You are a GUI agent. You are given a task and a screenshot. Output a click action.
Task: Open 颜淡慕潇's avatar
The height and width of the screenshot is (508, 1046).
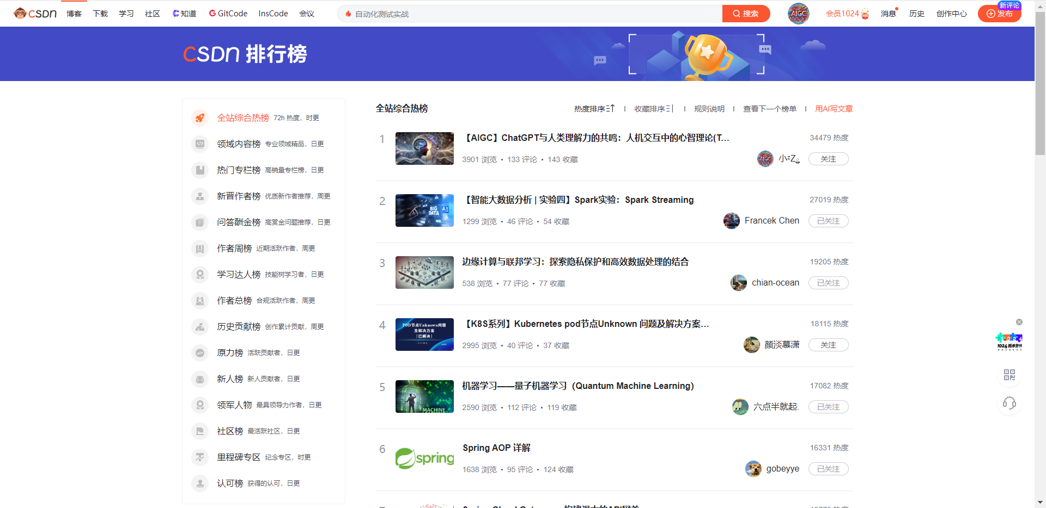click(752, 345)
